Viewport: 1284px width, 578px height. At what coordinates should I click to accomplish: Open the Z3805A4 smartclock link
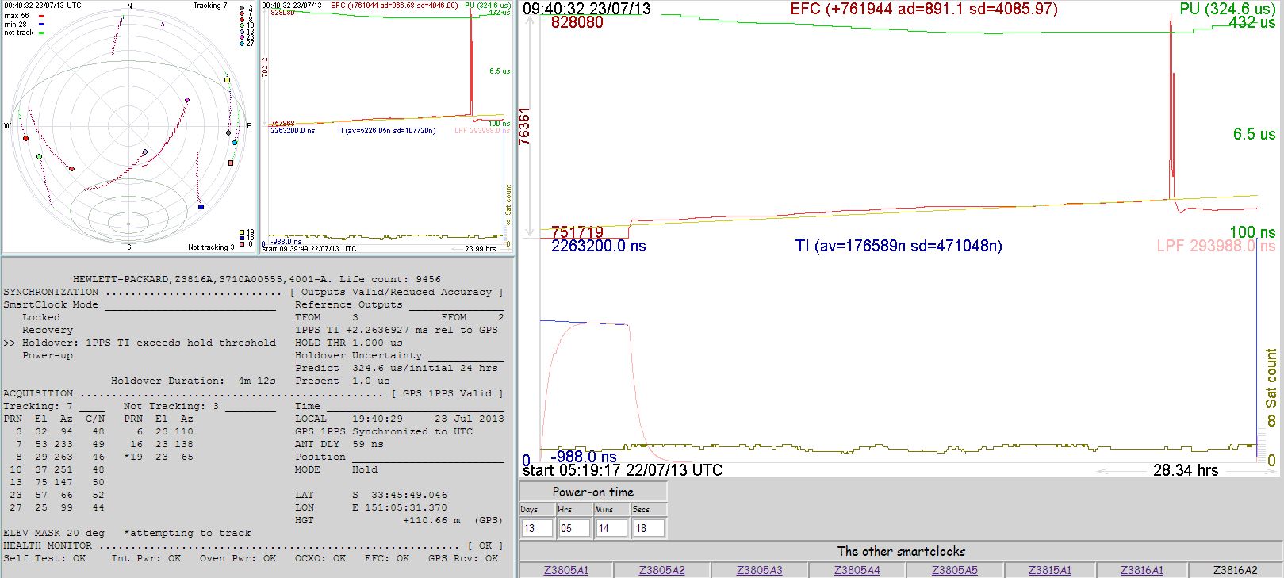(x=857, y=570)
